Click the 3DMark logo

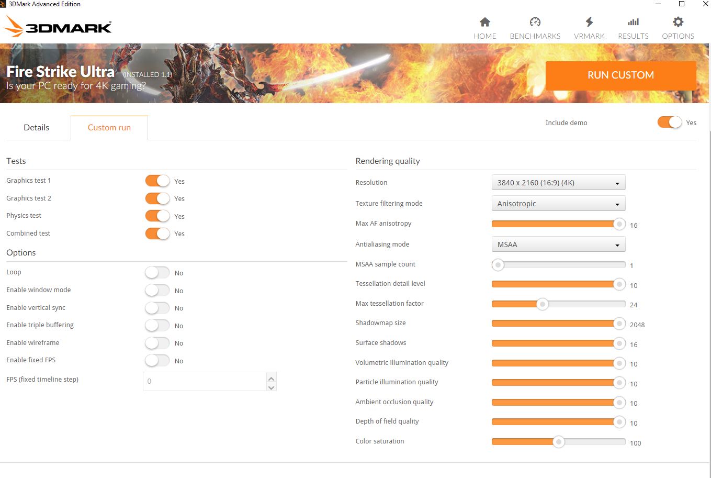[x=58, y=26]
